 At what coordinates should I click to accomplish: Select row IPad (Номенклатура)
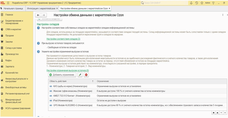coord(138,101)
